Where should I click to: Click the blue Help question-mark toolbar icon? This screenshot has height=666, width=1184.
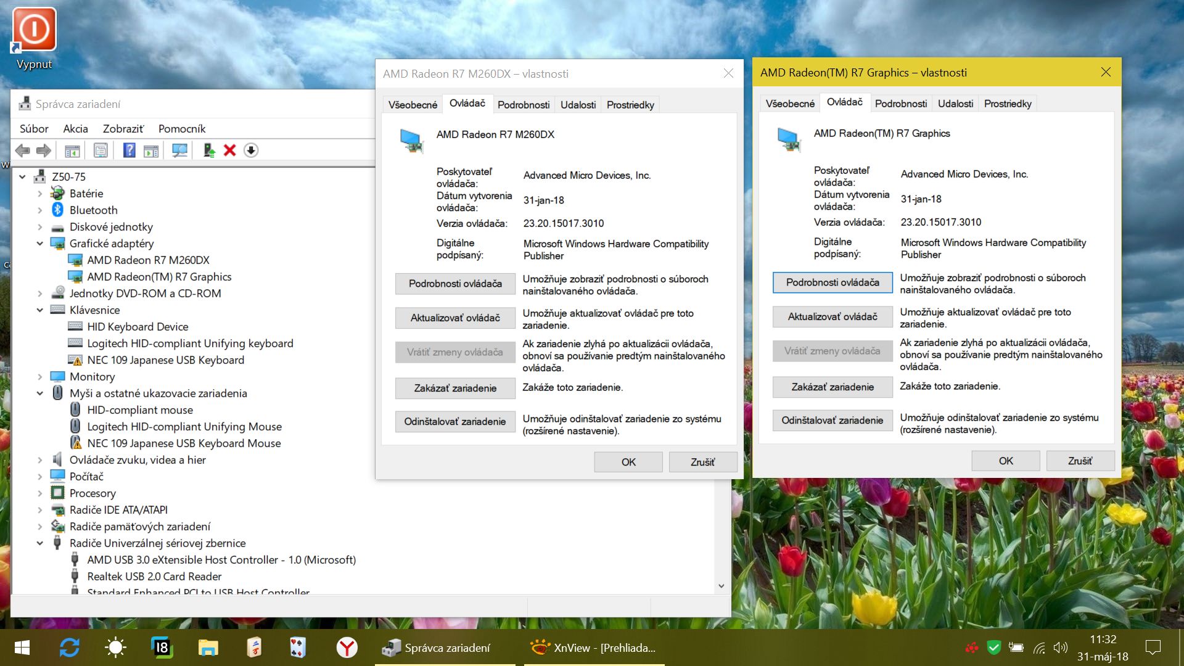pos(129,150)
